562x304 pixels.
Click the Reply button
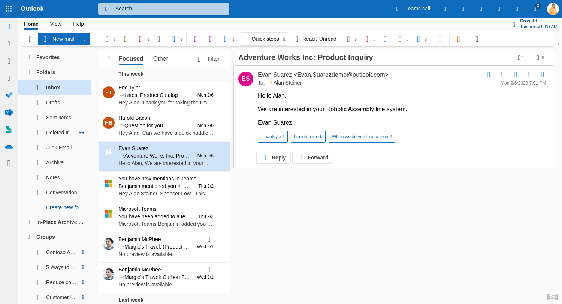[x=274, y=158]
